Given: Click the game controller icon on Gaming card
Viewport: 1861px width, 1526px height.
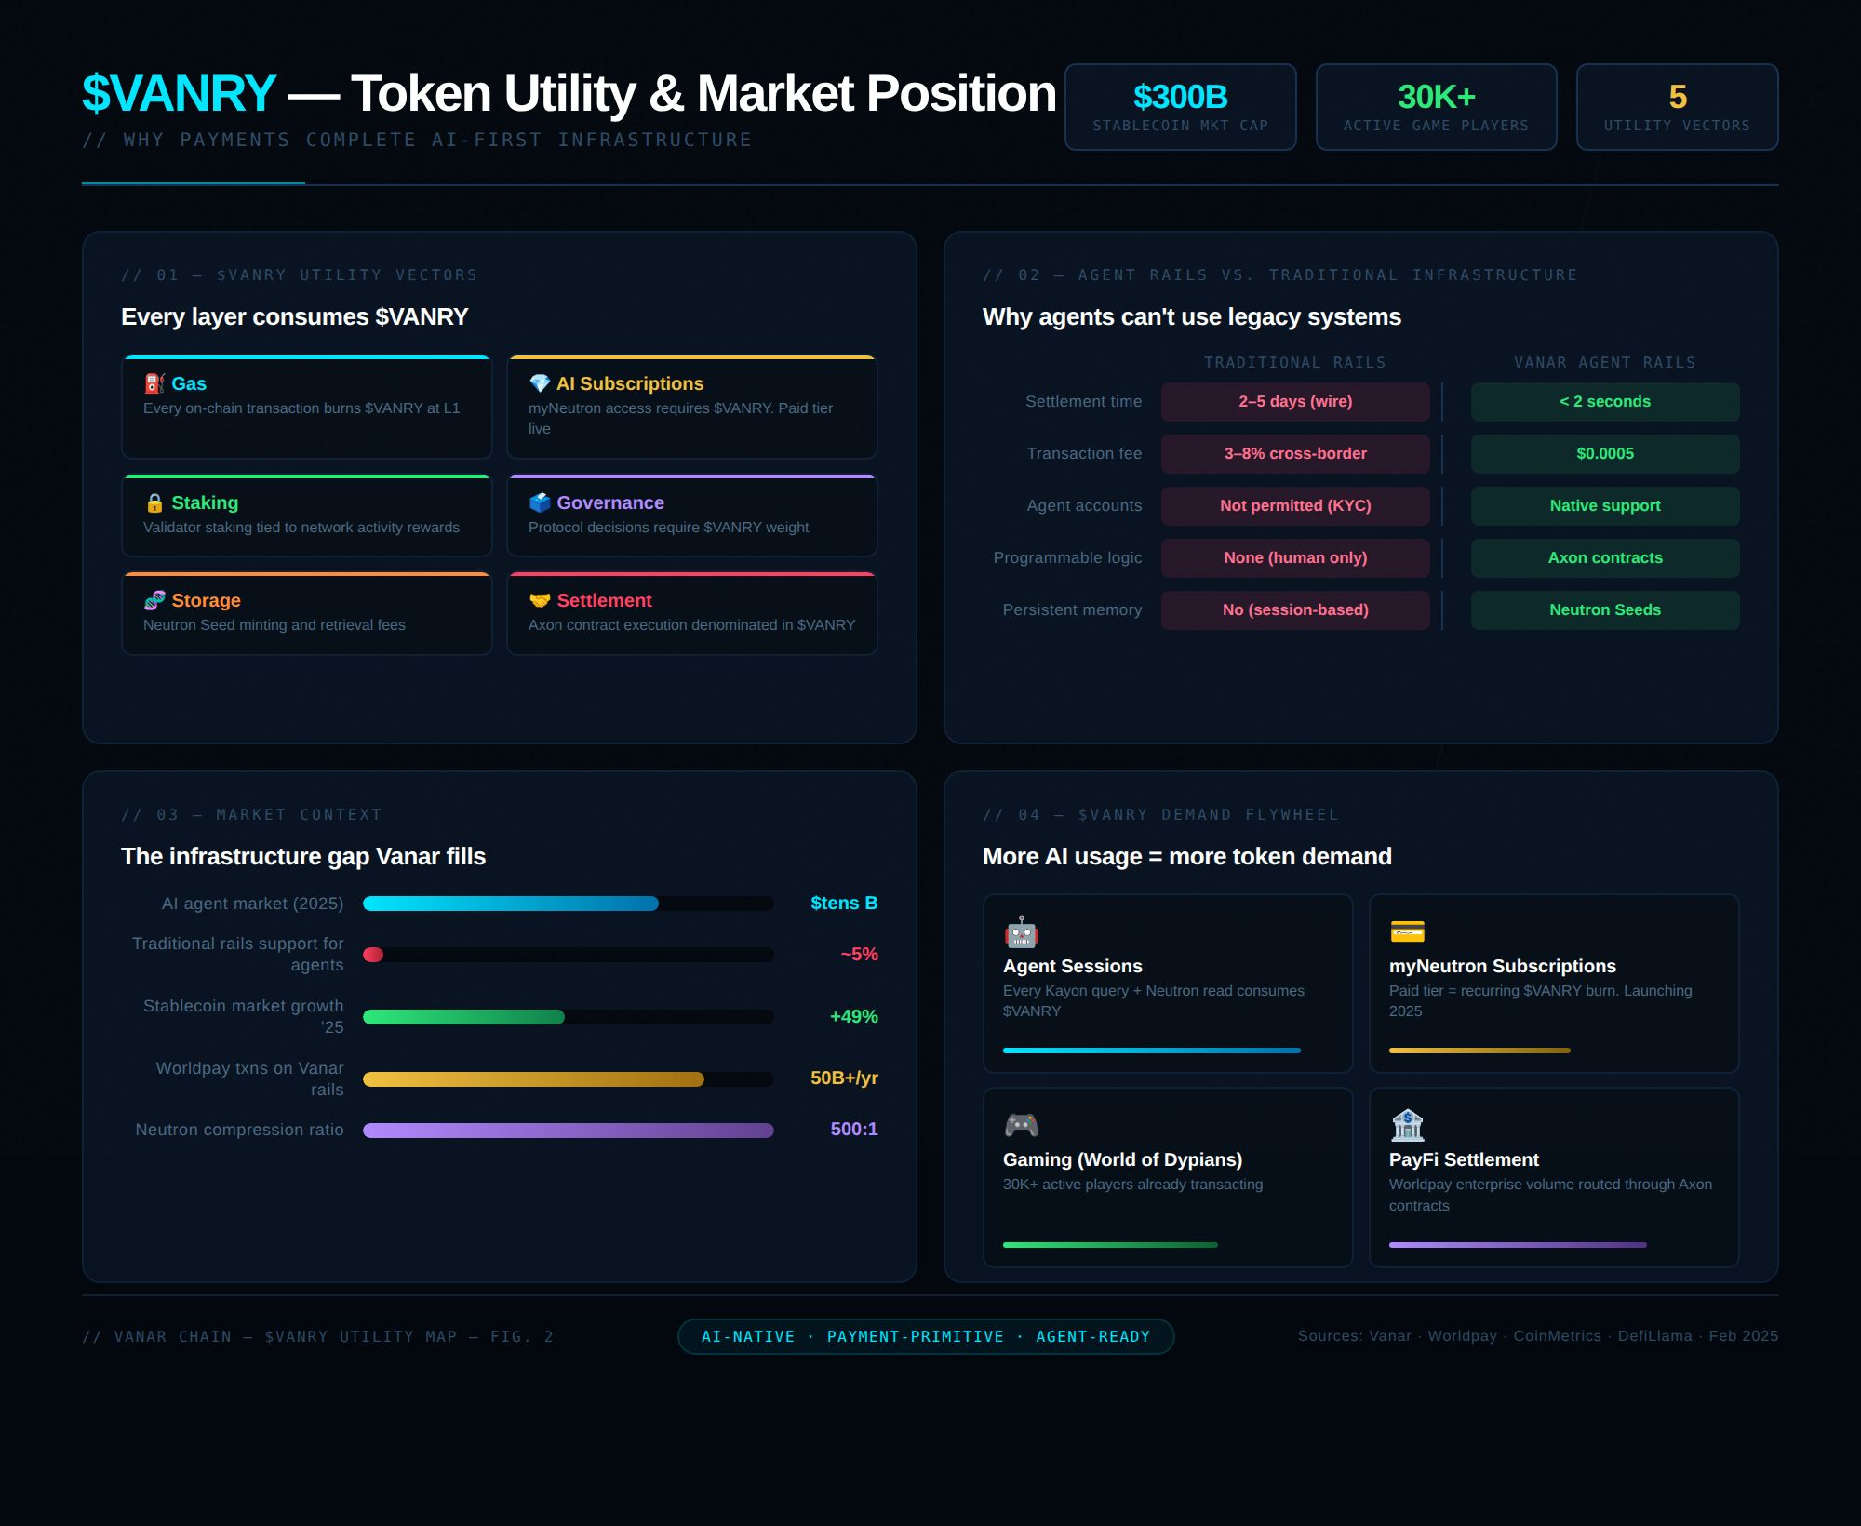Looking at the screenshot, I should point(1021,1125).
